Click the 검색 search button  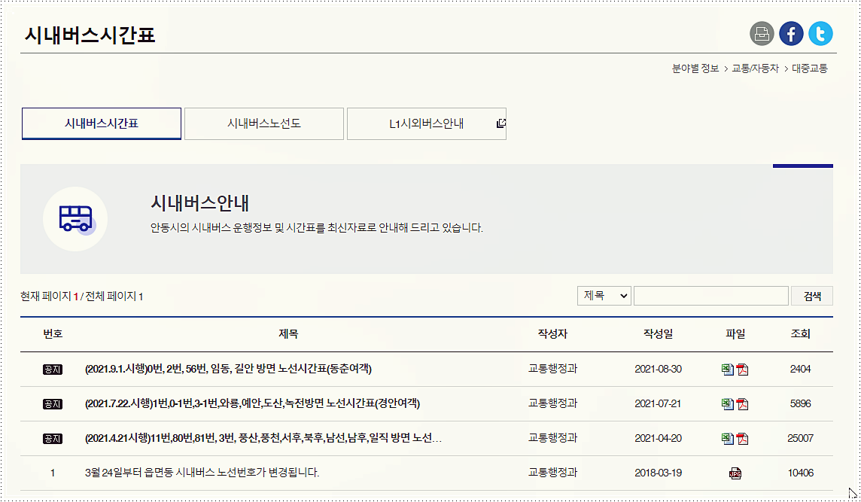coord(812,296)
